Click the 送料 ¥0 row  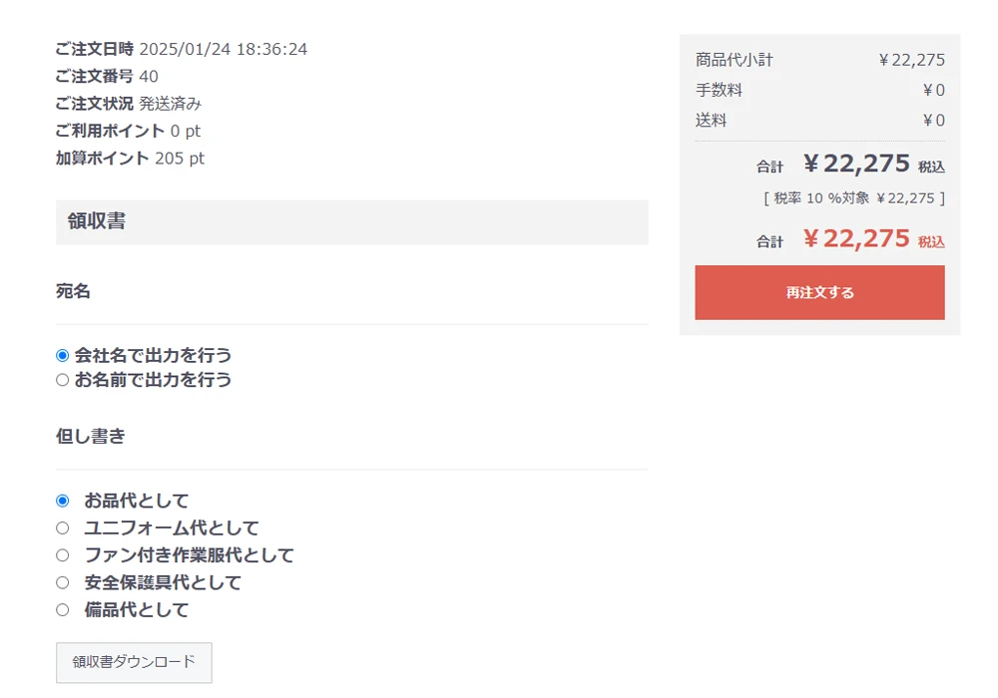click(x=819, y=120)
